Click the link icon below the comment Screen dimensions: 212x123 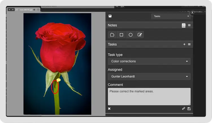click(x=183, y=108)
